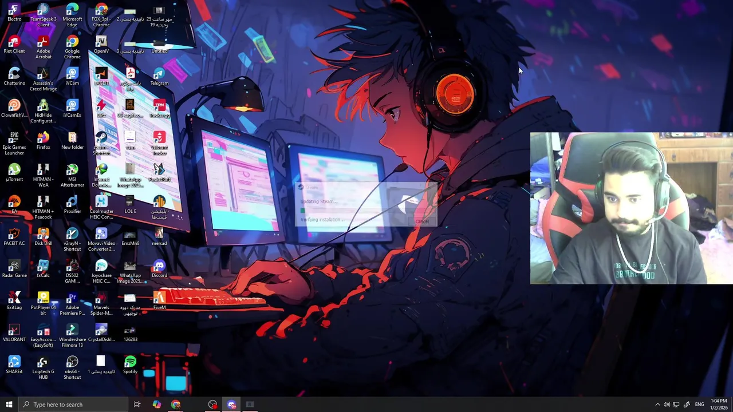Select the Chatterino shortcut
Screen dimensions: 733x412
pos(14,77)
